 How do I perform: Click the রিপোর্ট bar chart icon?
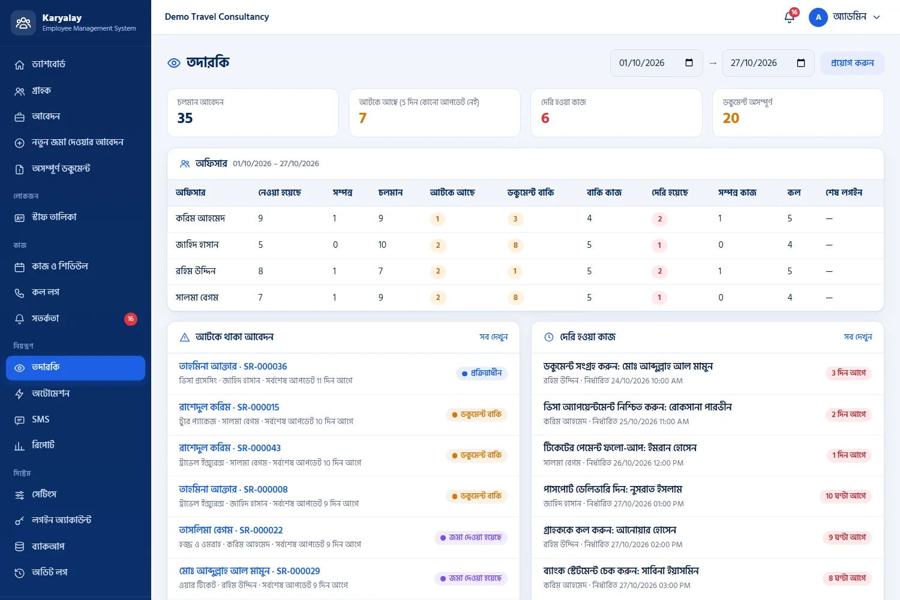click(x=20, y=446)
